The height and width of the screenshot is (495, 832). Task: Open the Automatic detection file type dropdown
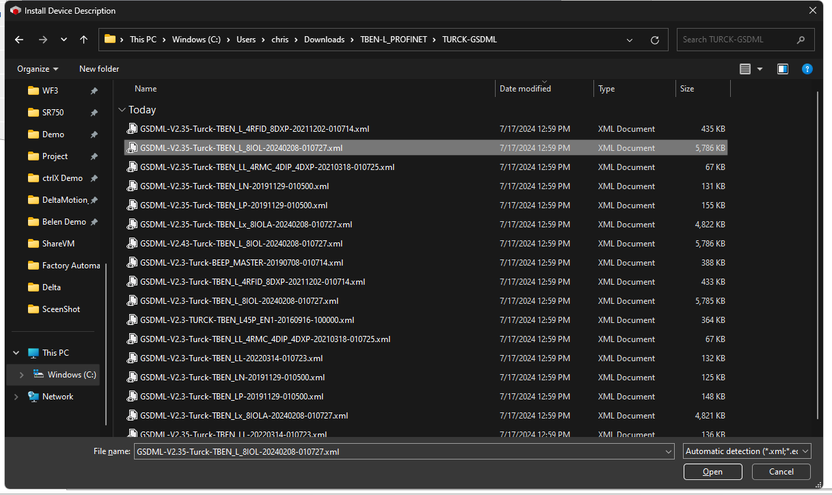click(x=747, y=451)
